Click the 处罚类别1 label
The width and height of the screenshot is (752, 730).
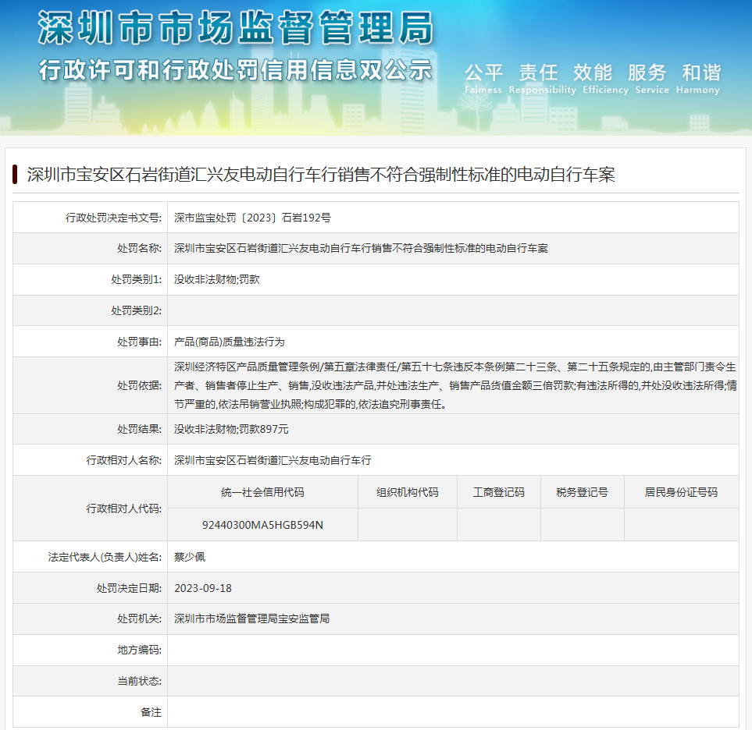[x=137, y=279]
